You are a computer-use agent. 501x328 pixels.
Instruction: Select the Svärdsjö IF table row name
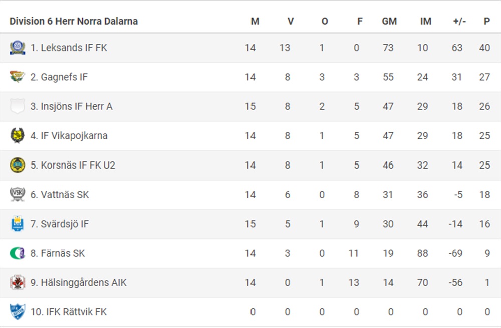[x=60, y=224]
